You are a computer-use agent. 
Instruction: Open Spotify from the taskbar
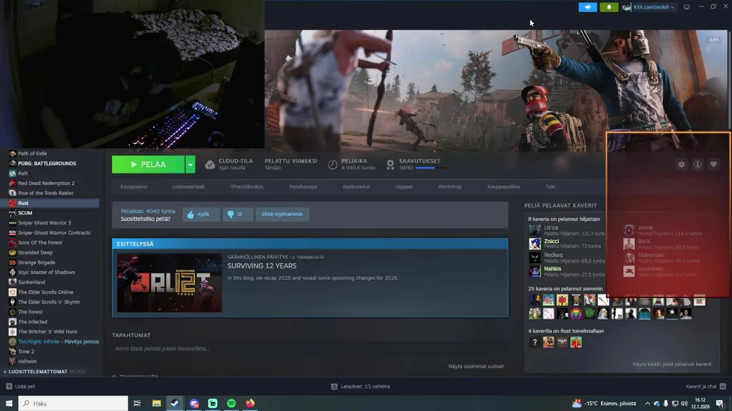pos(231,403)
